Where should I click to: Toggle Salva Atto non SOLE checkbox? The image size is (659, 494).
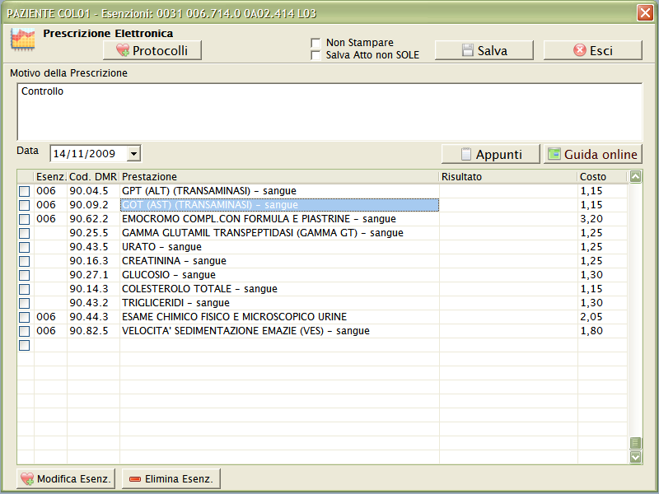point(315,55)
